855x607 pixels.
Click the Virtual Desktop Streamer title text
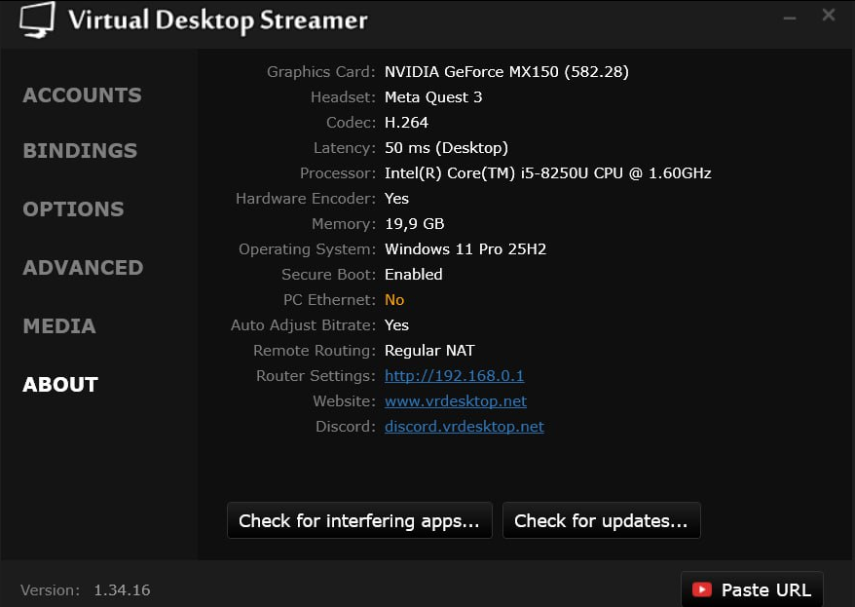217,20
